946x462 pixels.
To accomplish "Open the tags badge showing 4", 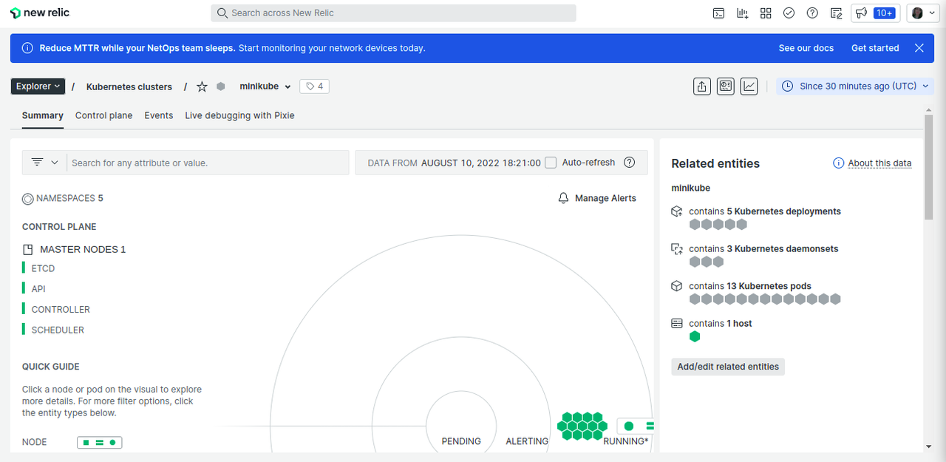I will [314, 86].
